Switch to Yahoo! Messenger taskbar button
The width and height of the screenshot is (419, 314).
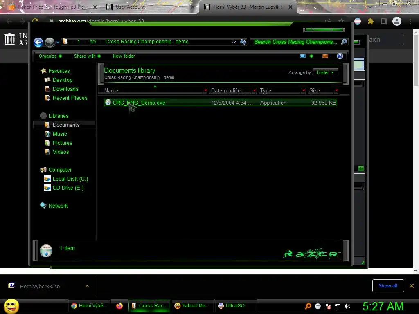192,306
